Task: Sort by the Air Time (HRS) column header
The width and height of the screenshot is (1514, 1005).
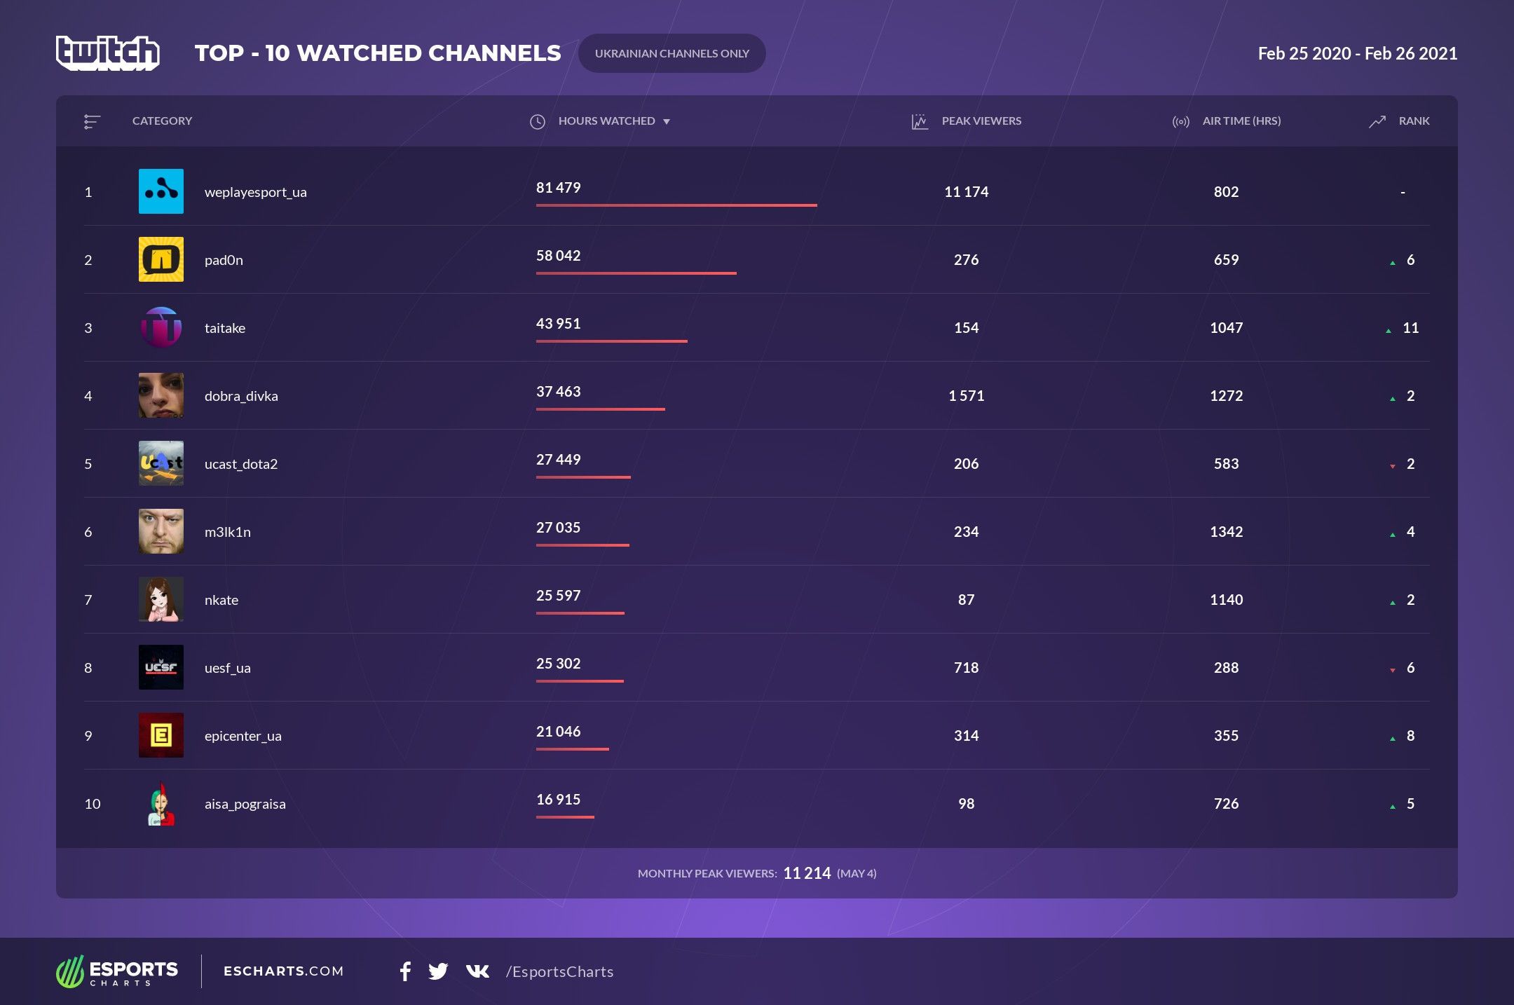Action: (1241, 121)
